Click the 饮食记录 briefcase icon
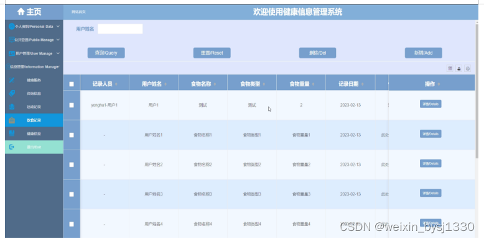This screenshot has height=239, width=484. click(x=12, y=120)
